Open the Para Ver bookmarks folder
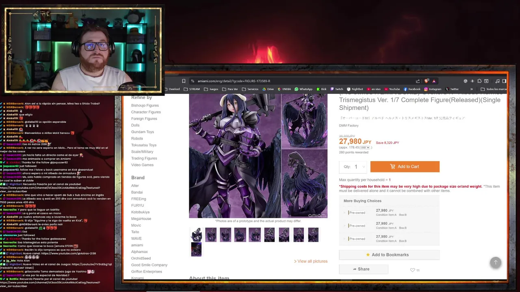The height and width of the screenshot is (292, 520). click(230, 89)
